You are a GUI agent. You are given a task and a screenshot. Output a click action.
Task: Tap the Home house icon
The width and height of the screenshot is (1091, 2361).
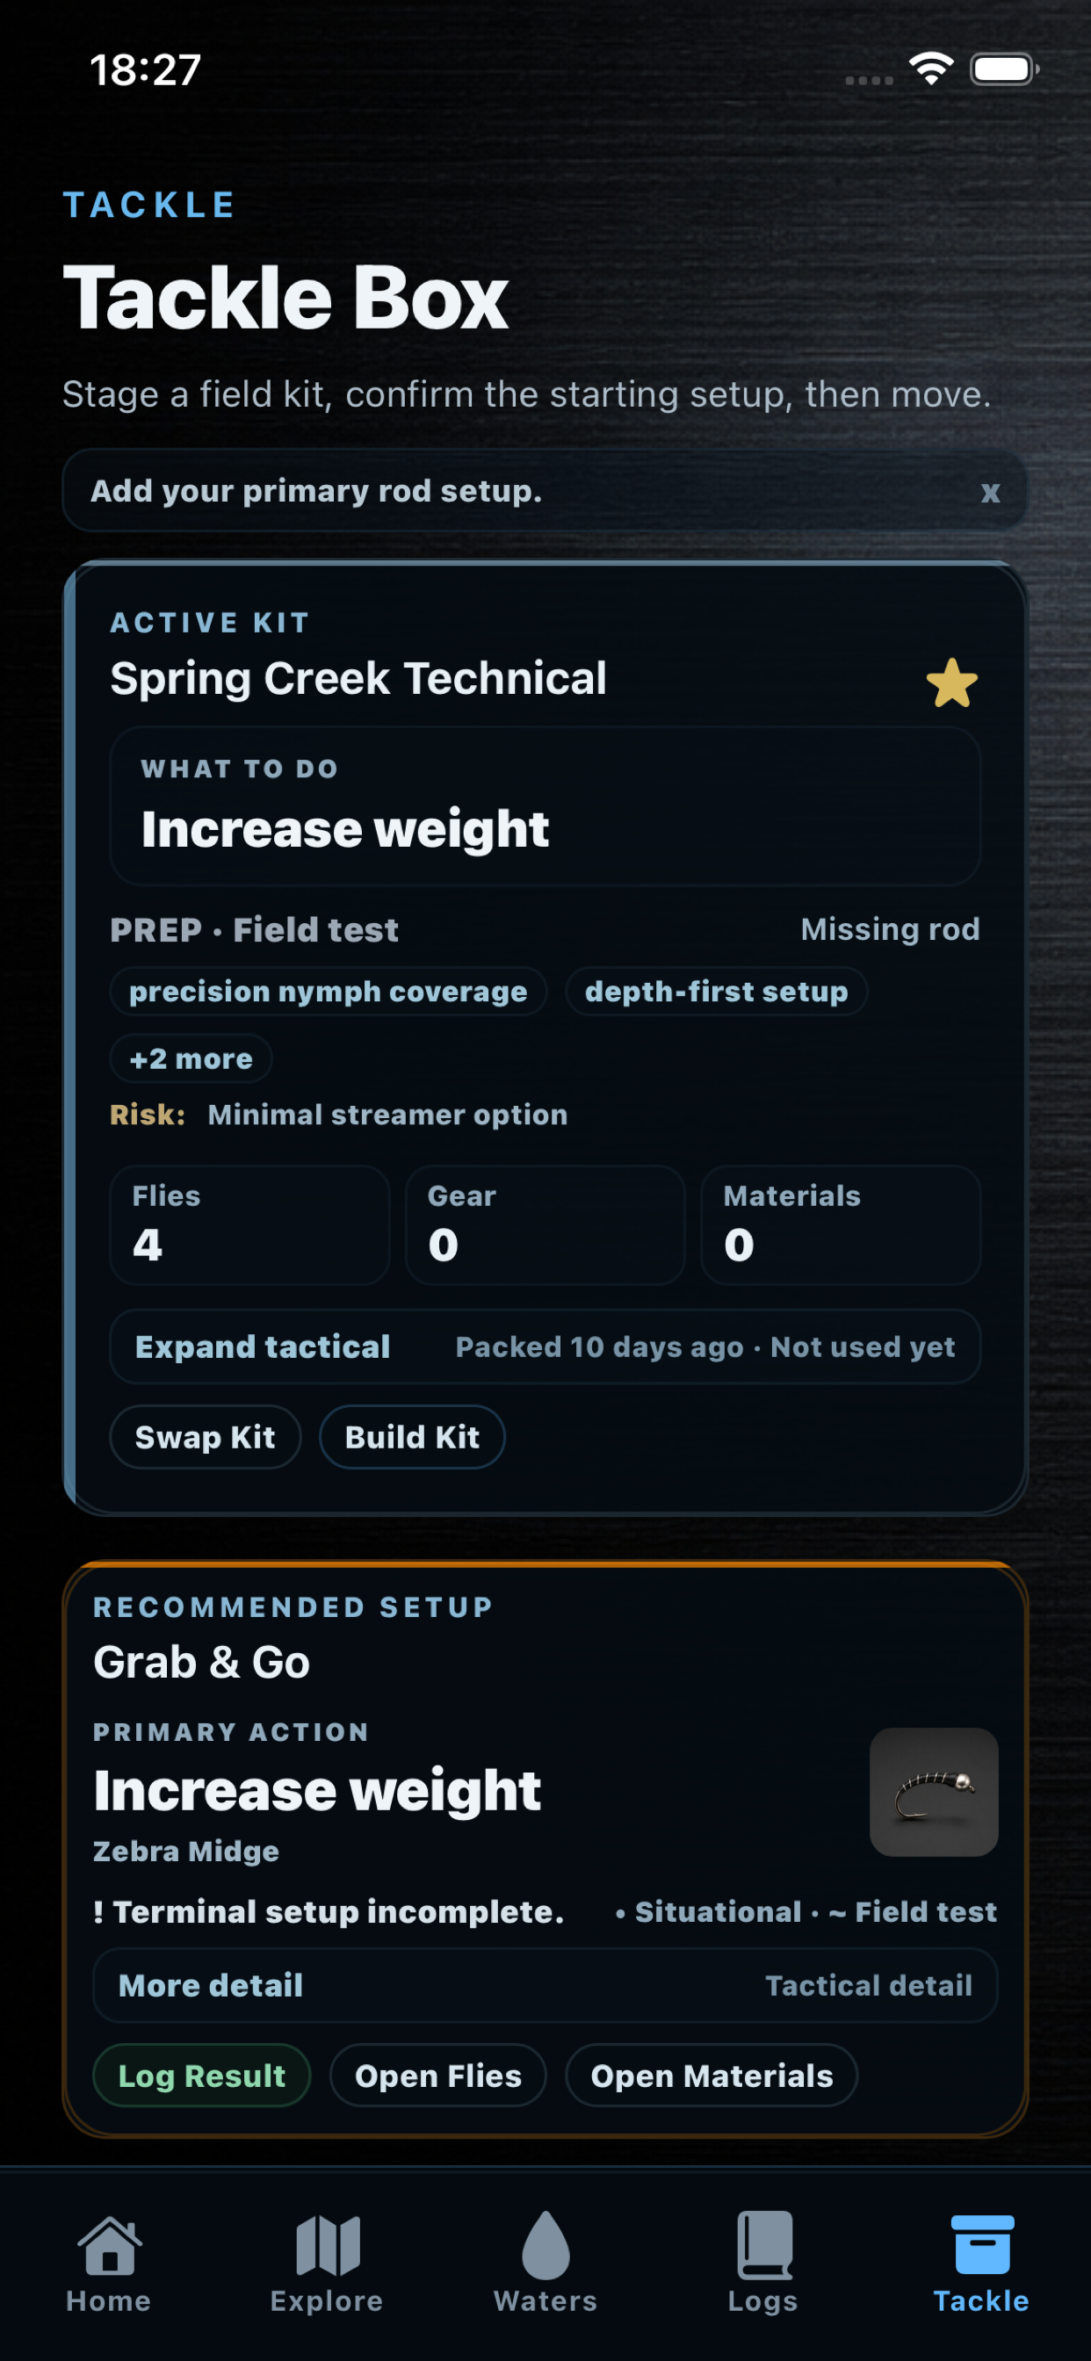pyautogui.click(x=109, y=2246)
